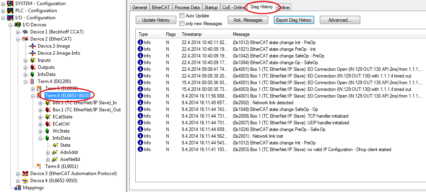Click the ECatCtrl variable icon

(48, 124)
